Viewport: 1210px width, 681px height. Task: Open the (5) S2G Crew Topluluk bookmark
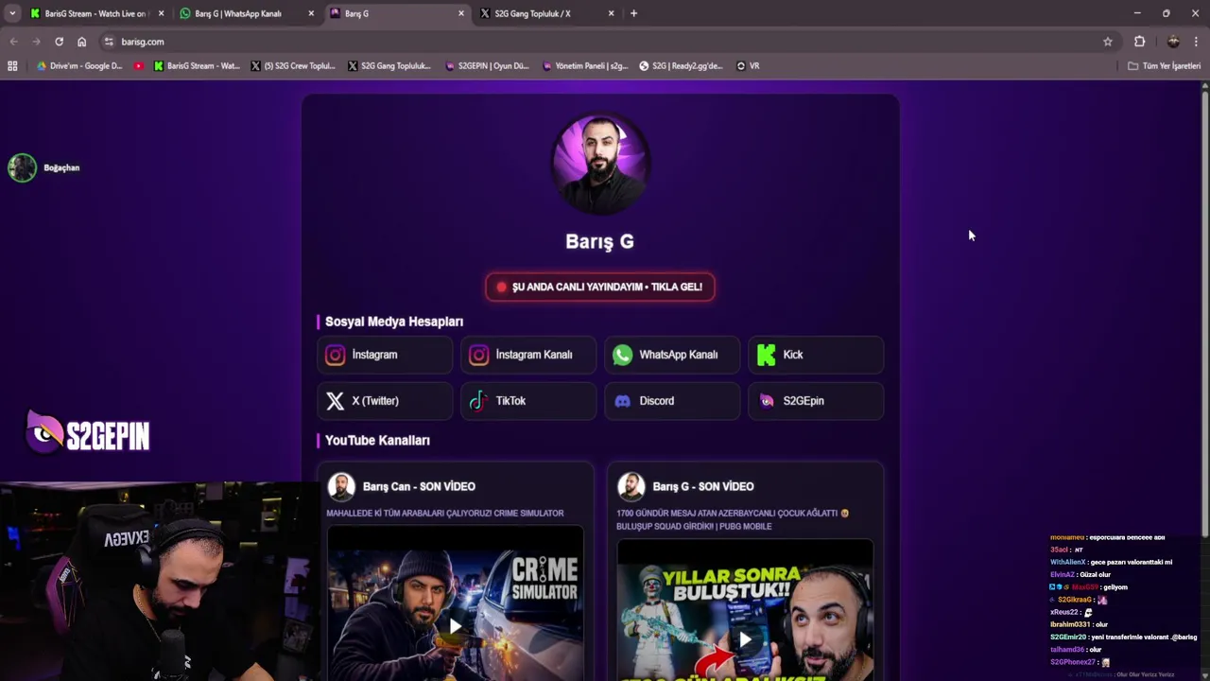tap(293, 66)
